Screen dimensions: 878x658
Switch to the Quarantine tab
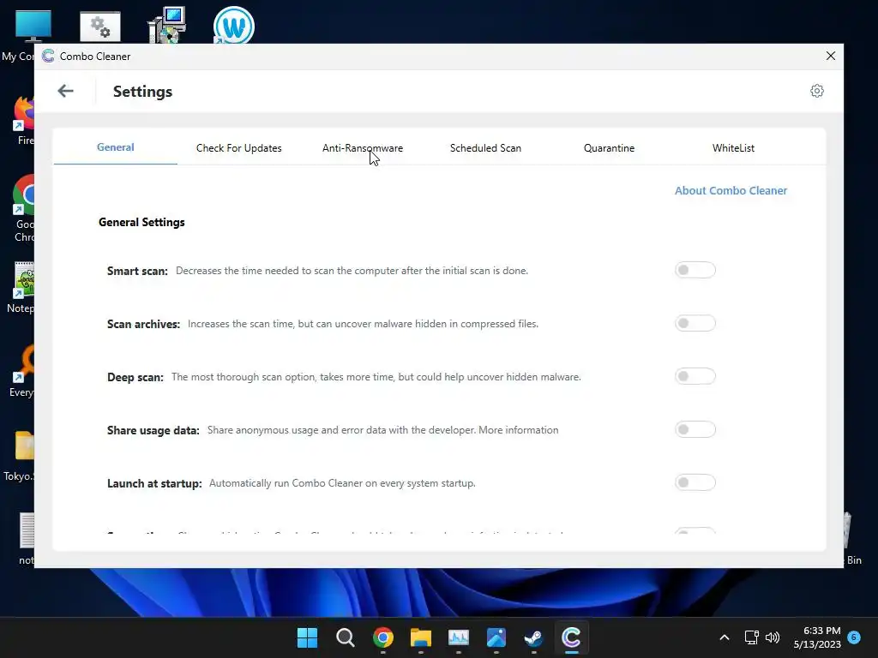[610, 148]
